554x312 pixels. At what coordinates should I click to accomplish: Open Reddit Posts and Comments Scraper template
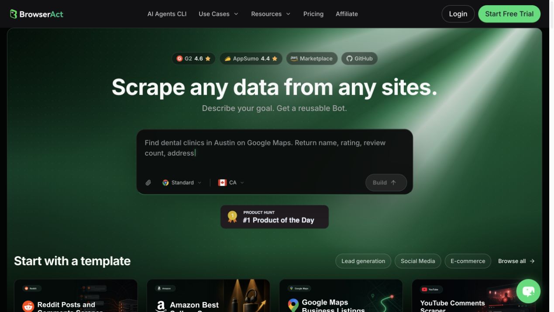[x=76, y=296]
